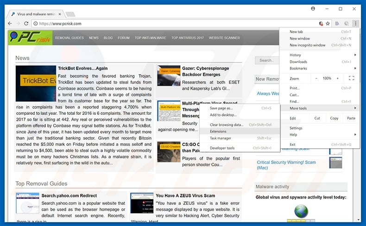The width and height of the screenshot is (366, 226).
Task: Open FORUM nav link
Action: [x=124, y=38]
